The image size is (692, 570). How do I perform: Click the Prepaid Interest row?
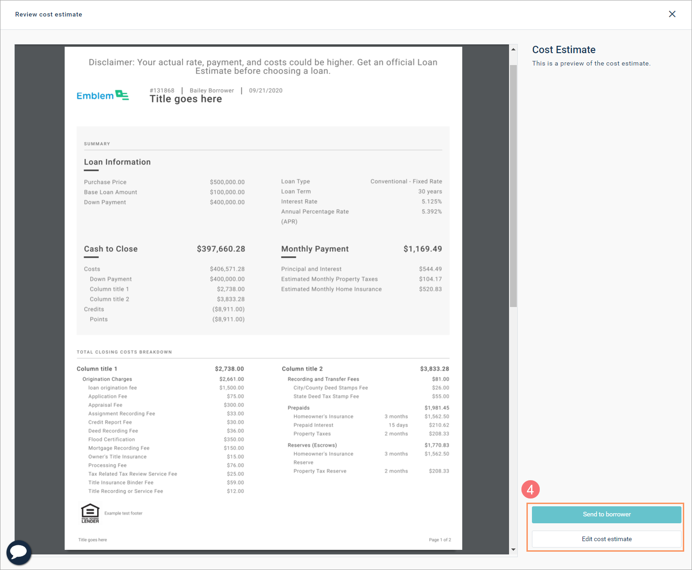pyautogui.click(x=371, y=425)
